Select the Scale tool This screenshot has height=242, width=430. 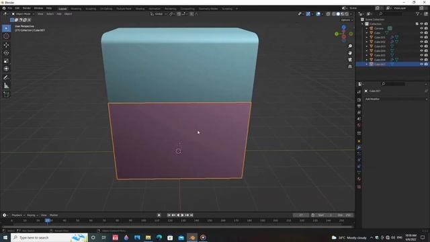click(6, 61)
